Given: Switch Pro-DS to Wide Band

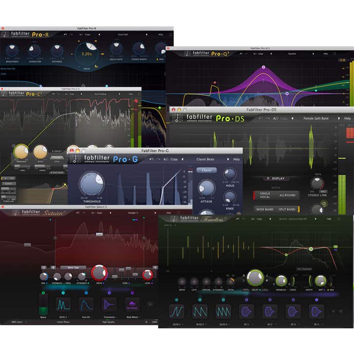Looking at the screenshot, I should pyautogui.click(x=265, y=209).
